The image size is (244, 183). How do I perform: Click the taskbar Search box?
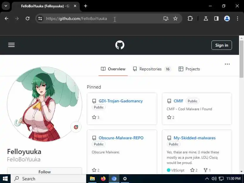point(48,179)
